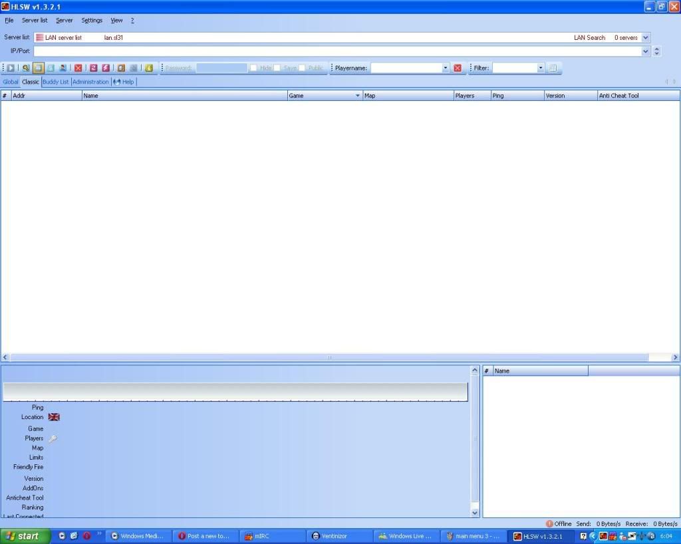Click the red X delete icon in the main toolbar
Screen dimensions: 681x544
[78, 68]
